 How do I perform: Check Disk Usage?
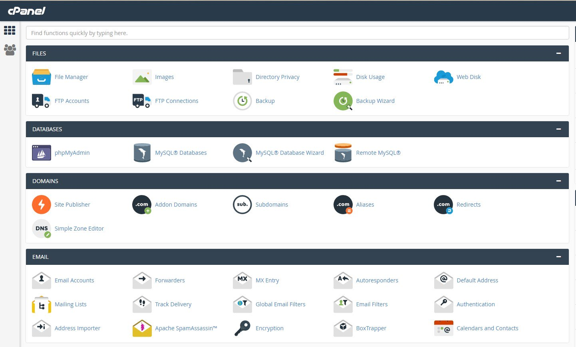coord(370,77)
